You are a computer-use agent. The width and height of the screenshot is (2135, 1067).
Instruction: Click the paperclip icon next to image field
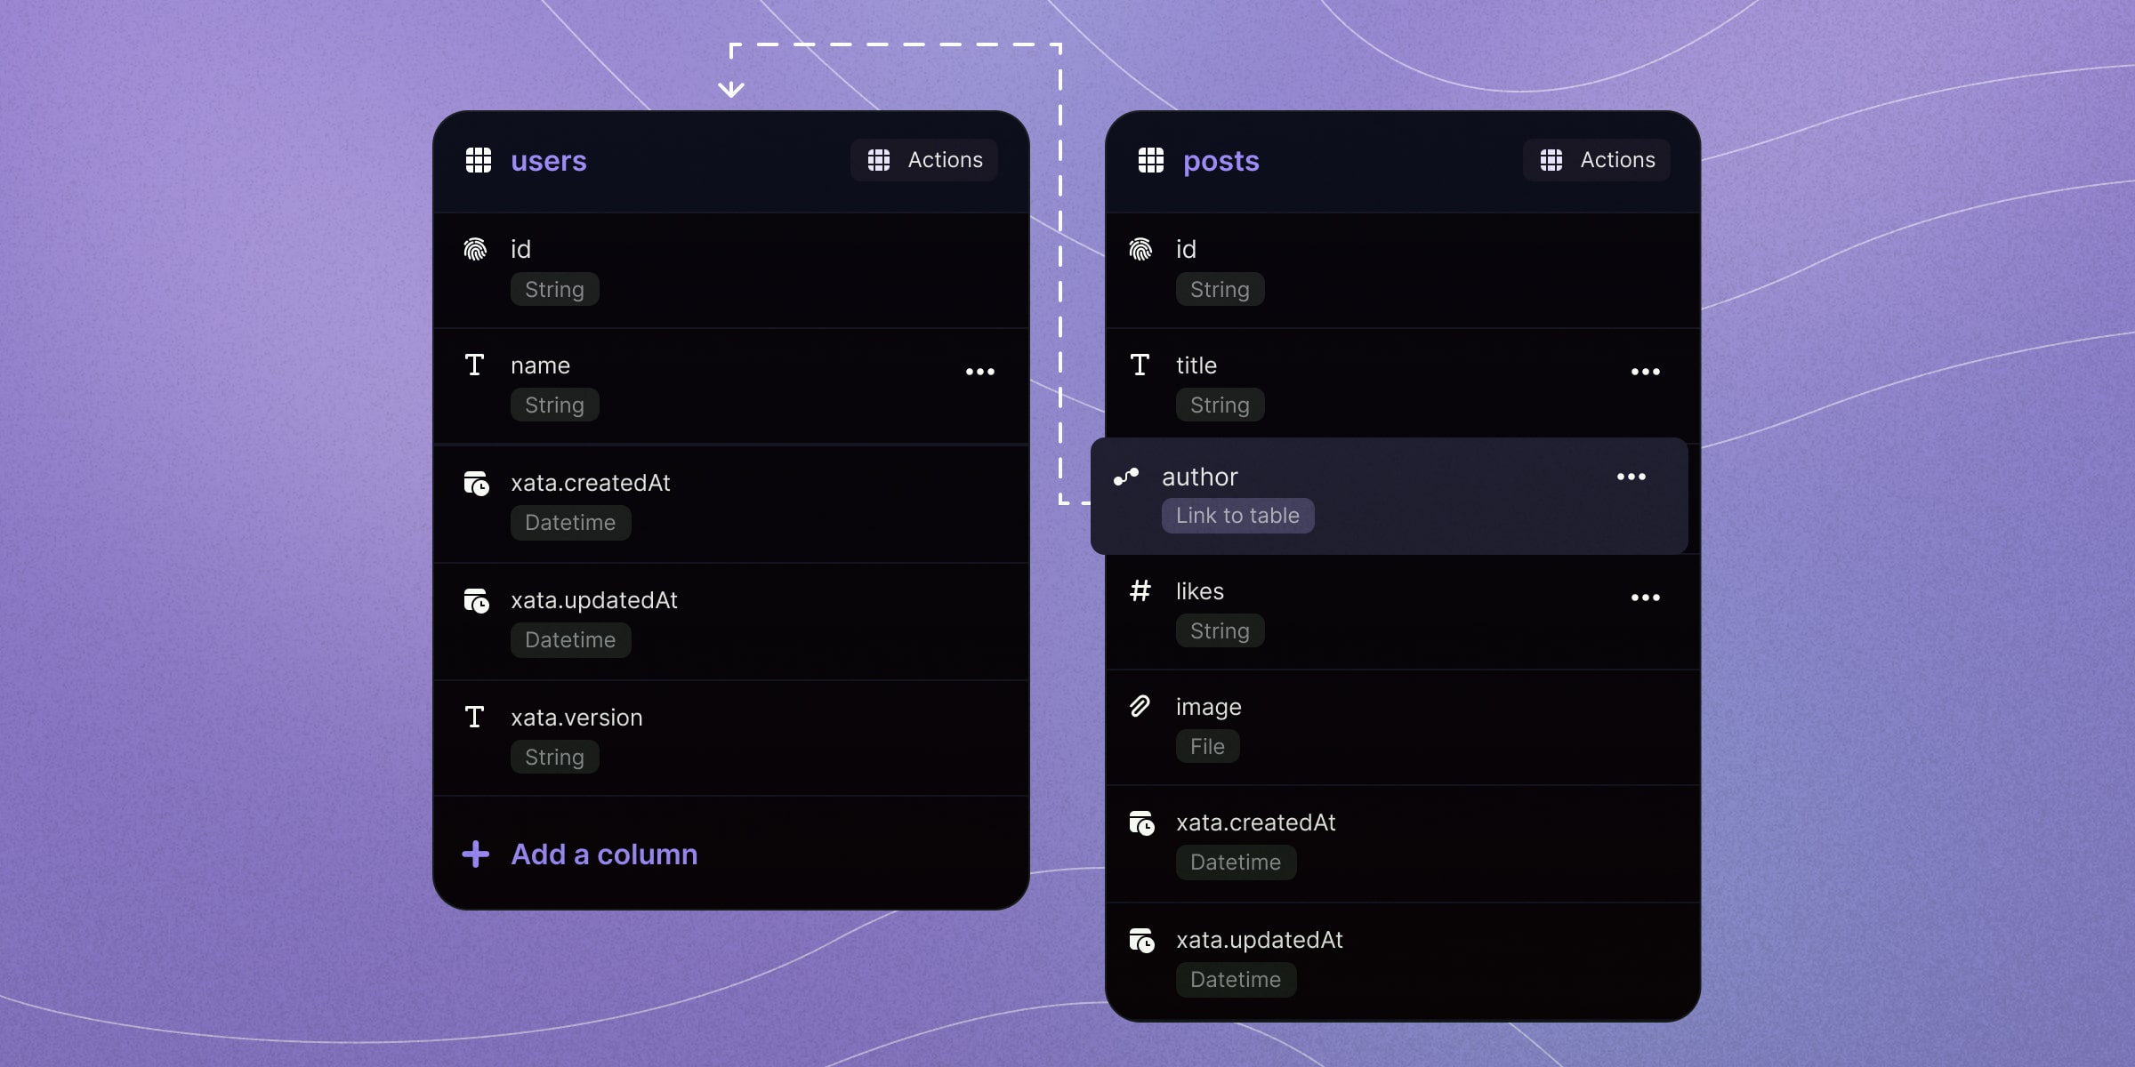coord(1140,705)
